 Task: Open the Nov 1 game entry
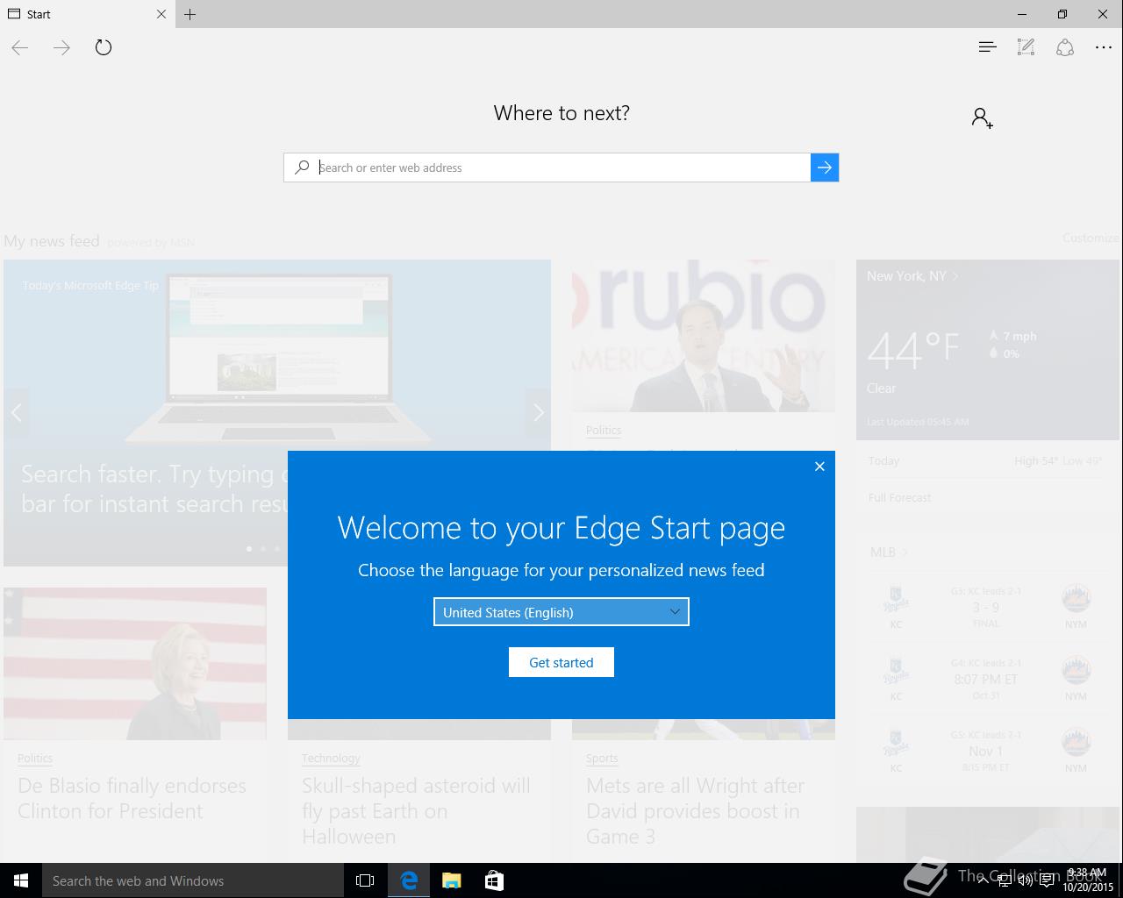pos(985,752)
